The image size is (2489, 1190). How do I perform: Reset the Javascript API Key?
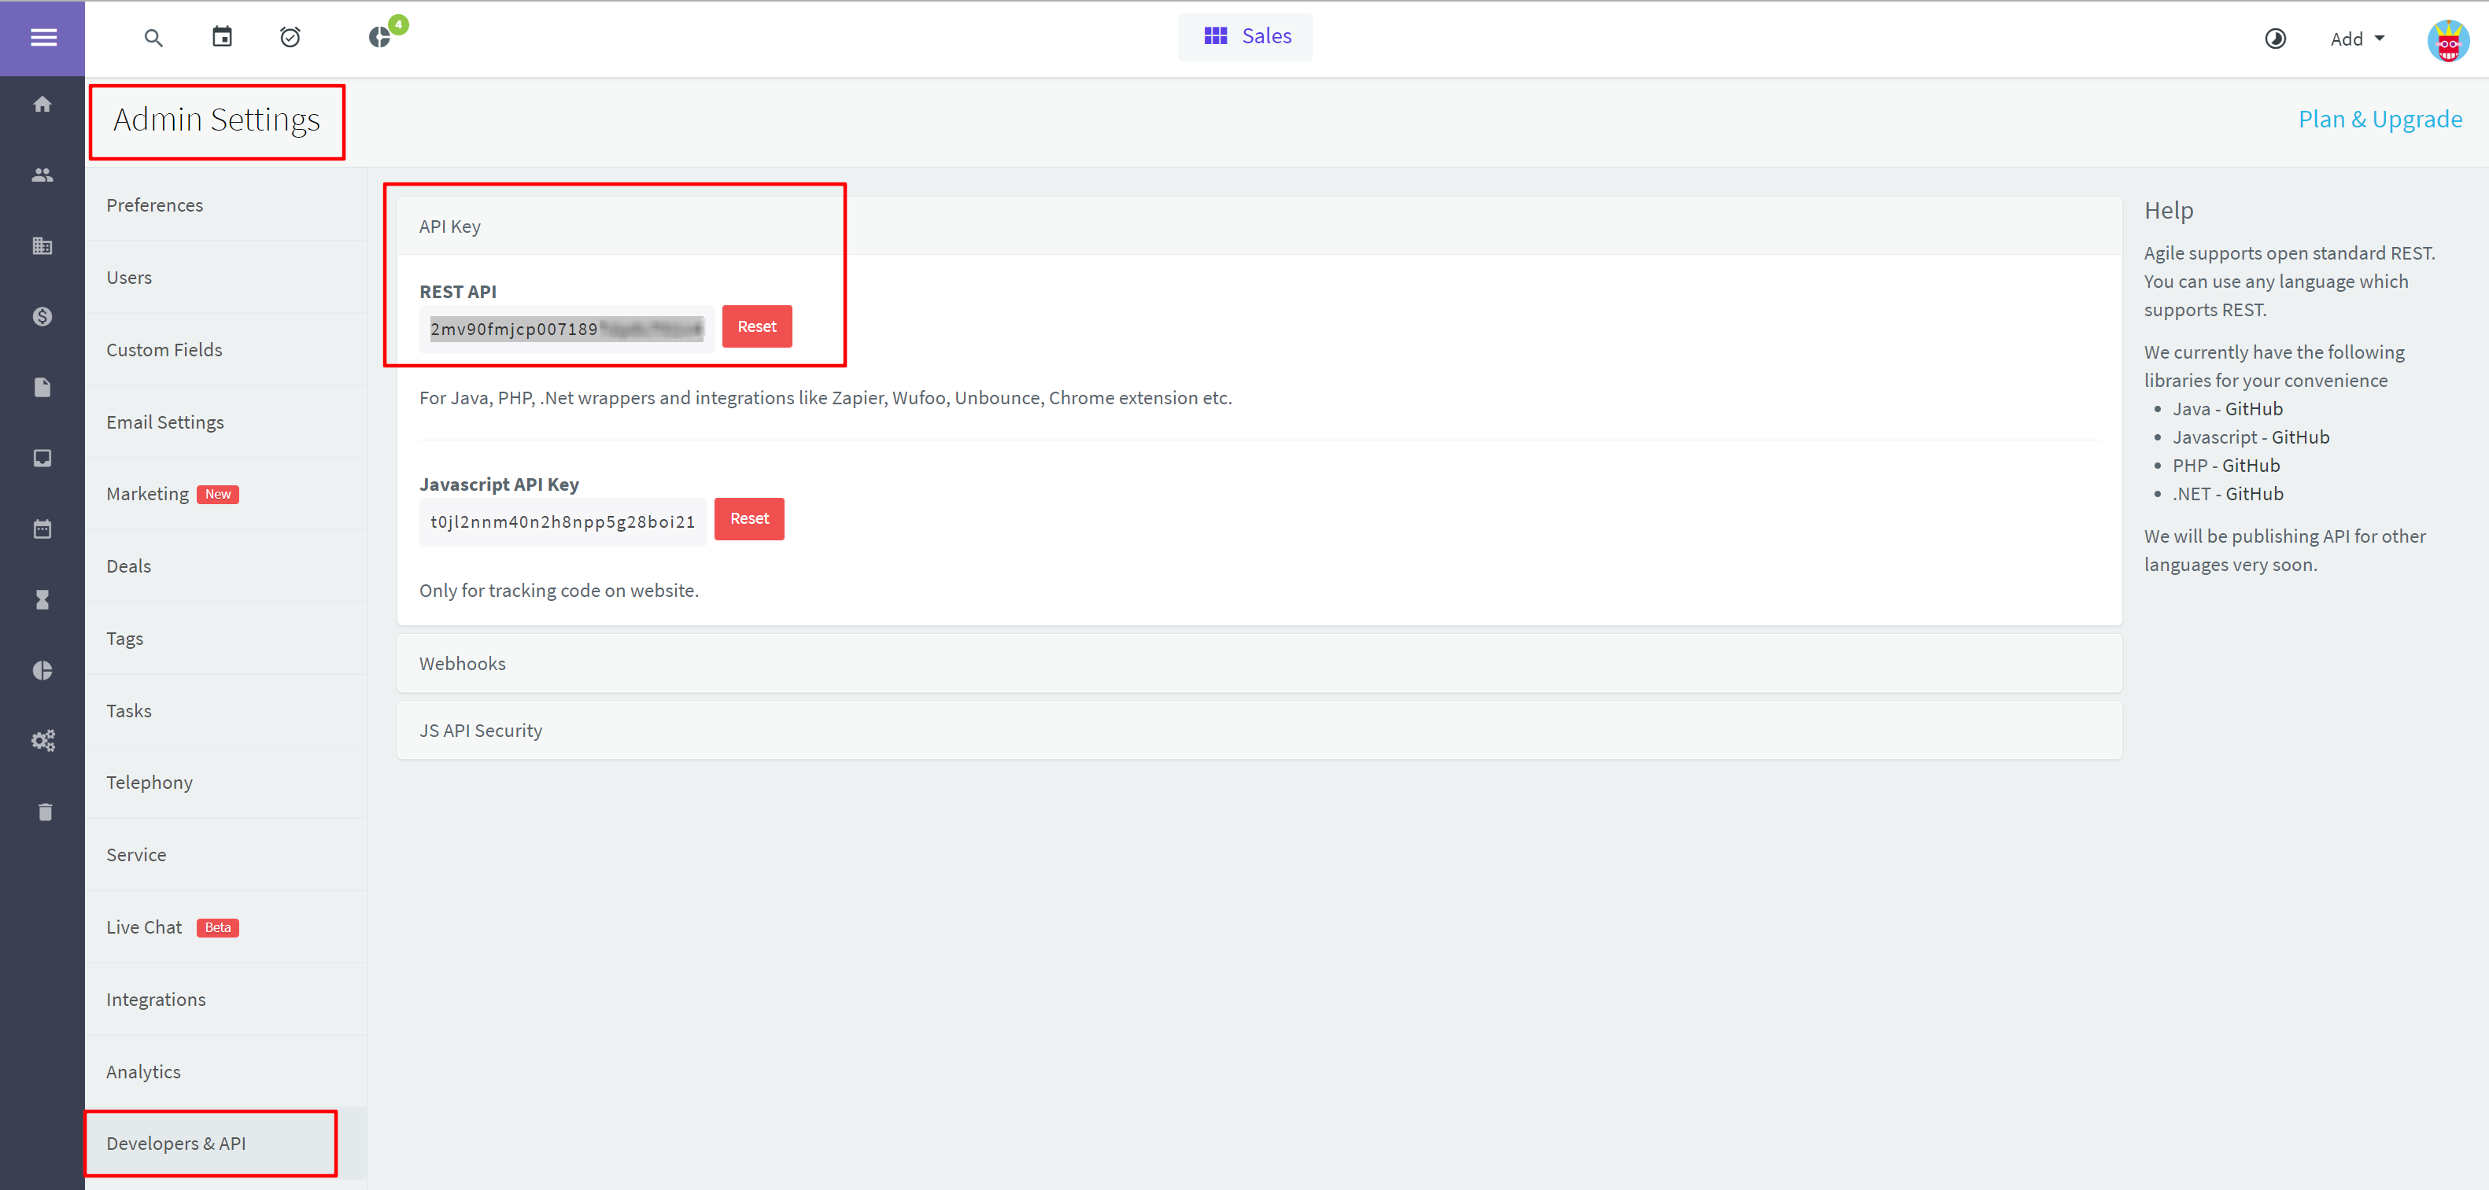pyautogui.click(x=749, y=519)
